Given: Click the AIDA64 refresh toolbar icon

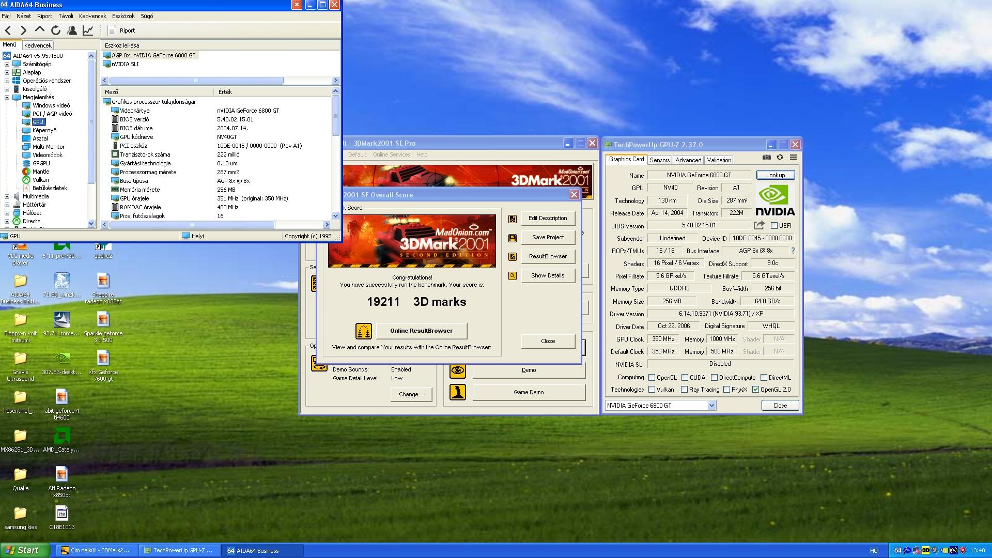Looking at the screenshot, I should (x=56, y=30).
